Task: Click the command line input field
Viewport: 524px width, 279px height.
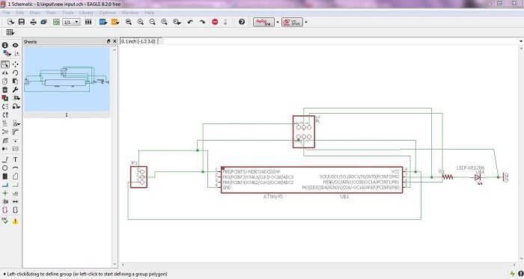Action: [x=340, y=41]
